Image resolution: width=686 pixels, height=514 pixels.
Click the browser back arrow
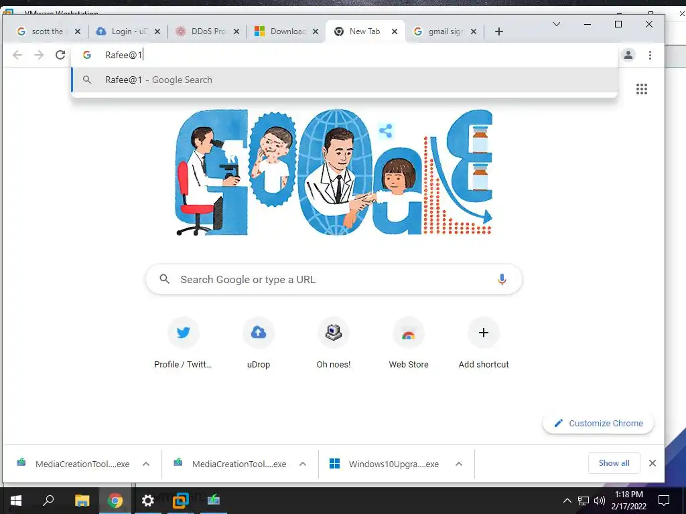coord(17,55)
